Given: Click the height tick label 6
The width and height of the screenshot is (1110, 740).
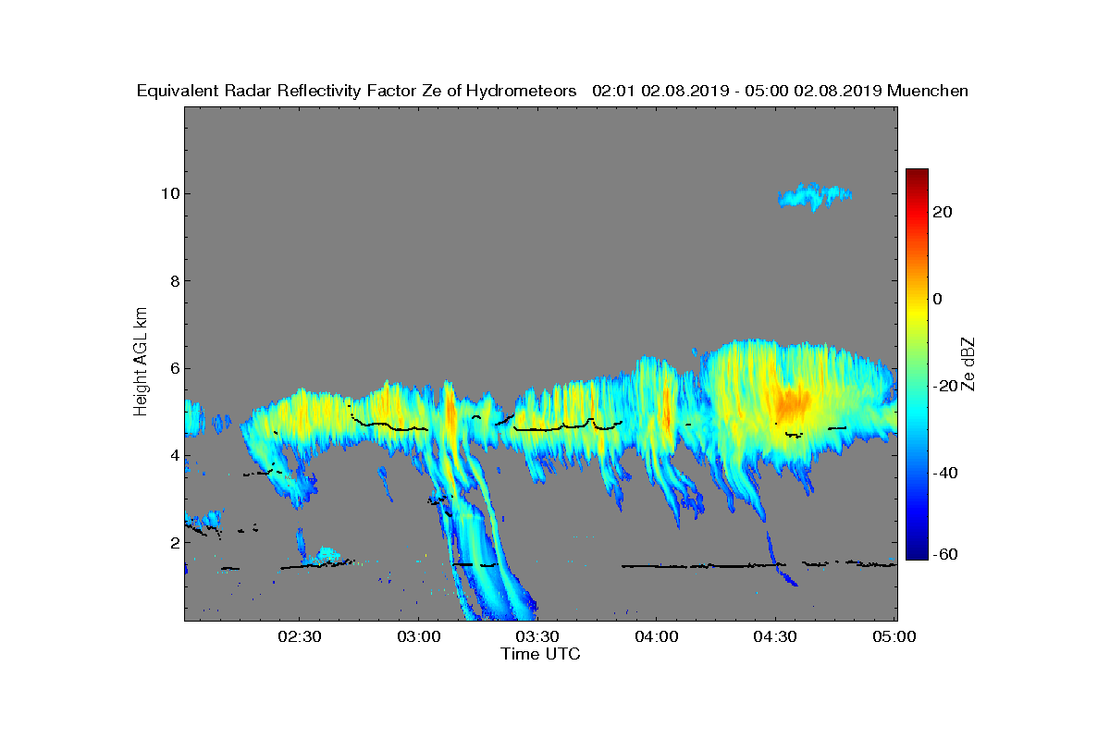Looking at the screenshot, I should 174,368.
